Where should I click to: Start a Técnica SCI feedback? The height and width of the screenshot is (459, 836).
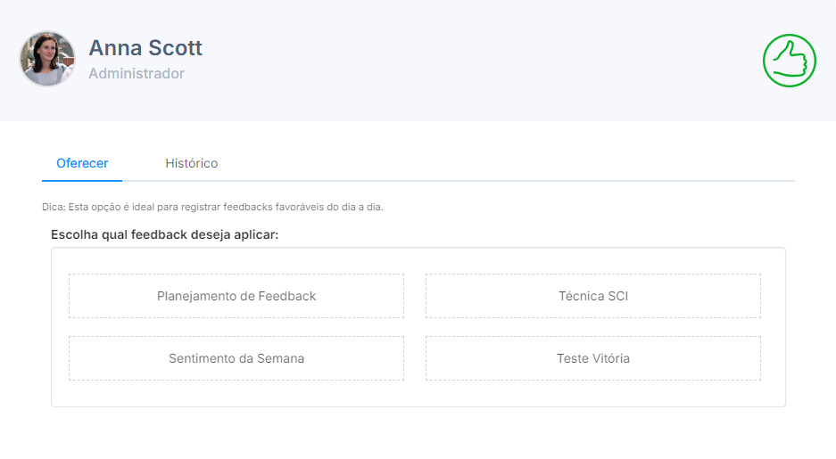click(x=593, y=296)
